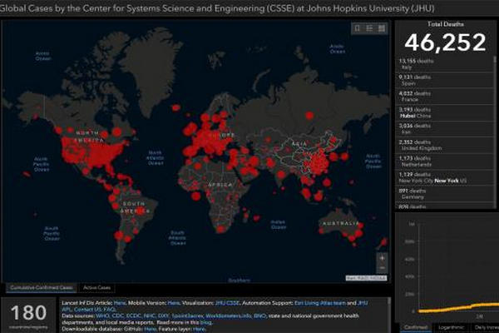The width and height of the screenshot is (499, 333).
Task: Open the map bookmarks icon
Action: (357, 27)
